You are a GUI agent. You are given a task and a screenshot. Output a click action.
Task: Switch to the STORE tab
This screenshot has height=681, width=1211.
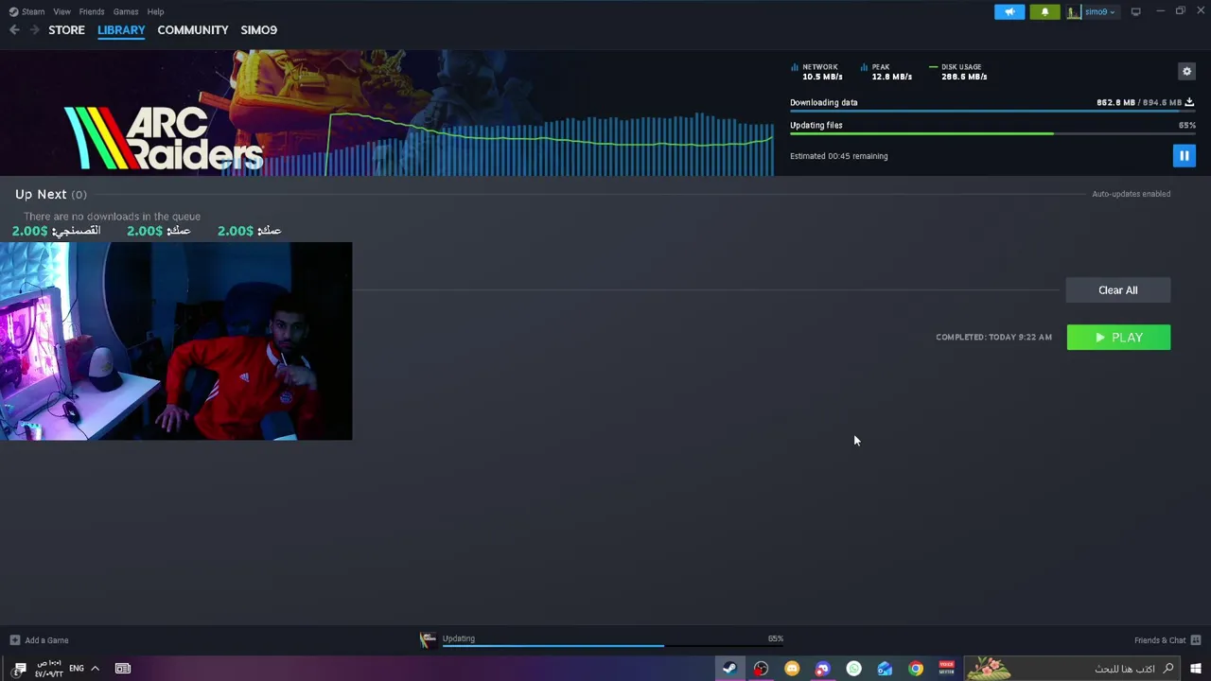66,30
